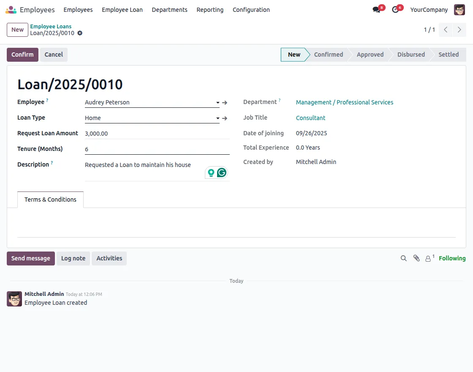This screenshot has height=372, width=473.
Task: Click the paperclip attachments icon
Action: [416, 258]
